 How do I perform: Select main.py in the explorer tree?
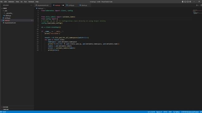[x=7, y=20]
